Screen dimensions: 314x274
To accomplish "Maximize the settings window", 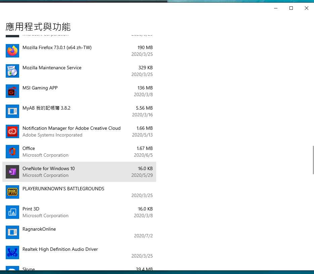I will pyautogui.click(x=291, y=8).
